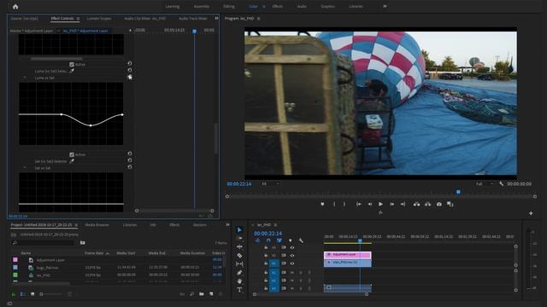547x307 pixels.
Task: Click the Mark Out button
Action: (x=344, y=205)
